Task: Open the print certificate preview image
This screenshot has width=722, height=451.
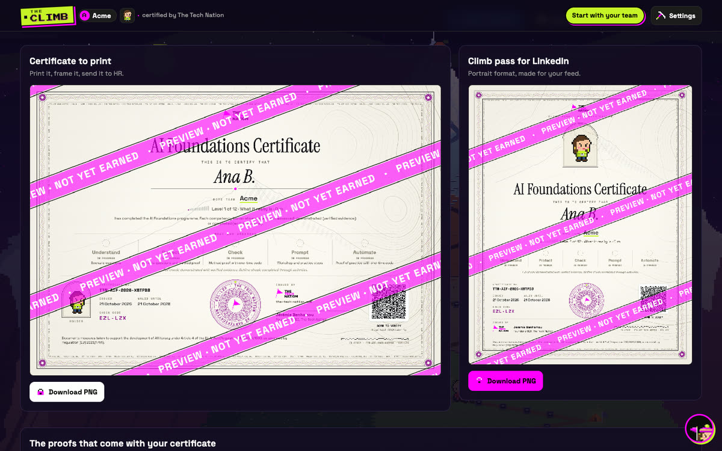Action: point(235,230)
